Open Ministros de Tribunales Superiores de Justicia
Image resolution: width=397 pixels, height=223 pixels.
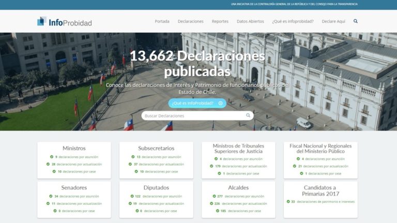tap(238, 148)
